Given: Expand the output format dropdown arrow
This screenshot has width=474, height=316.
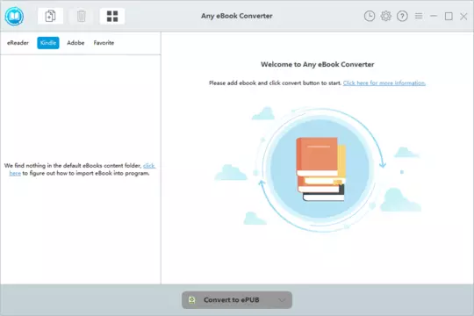Looking at the screenshot, I should click(x=282, y=300).
